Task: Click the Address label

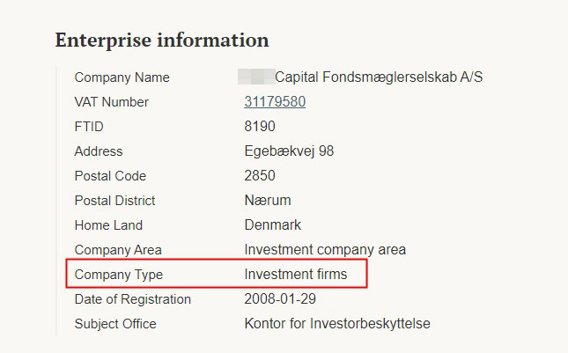Action: click(x=99, y=151)
